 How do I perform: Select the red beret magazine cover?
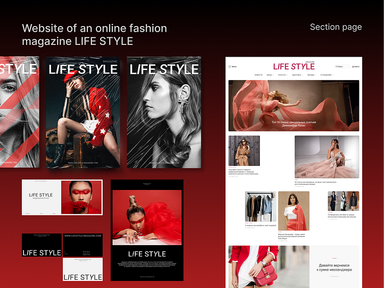(83, 112)
